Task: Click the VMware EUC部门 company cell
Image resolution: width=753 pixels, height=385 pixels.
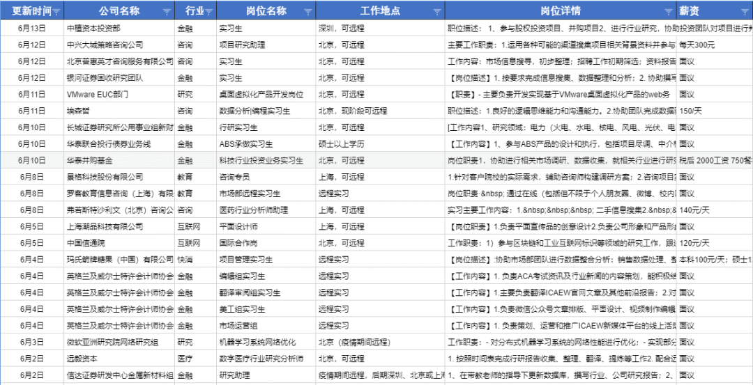Action: (120, 95)
